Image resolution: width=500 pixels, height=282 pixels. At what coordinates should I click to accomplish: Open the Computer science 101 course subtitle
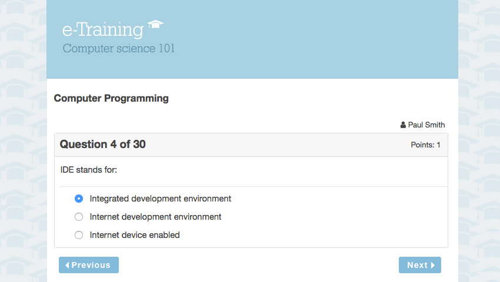pyautogui.click(x=118, y=48)
